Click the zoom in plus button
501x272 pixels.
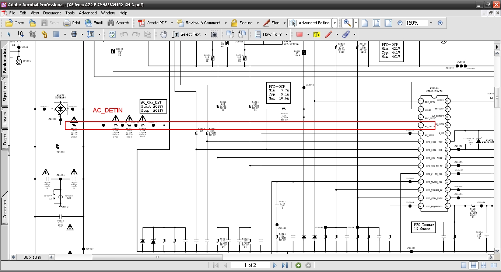pyautogui.click(x=440, y=23)
